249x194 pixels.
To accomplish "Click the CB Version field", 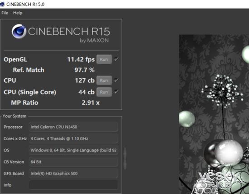I will point(73,162).
